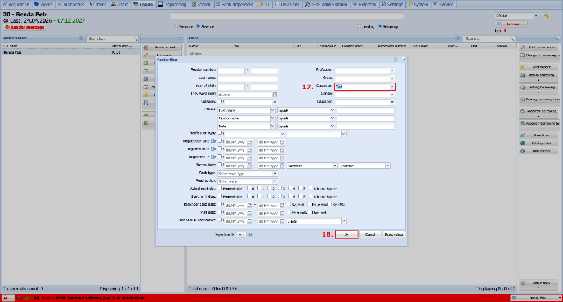Select the Presence radio button
This screenshot has height=302, width=563.
pos(176,26)
